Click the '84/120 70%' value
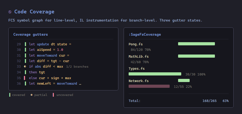Image resolution: width=242 pixels, height=114 pixels. 141,50
